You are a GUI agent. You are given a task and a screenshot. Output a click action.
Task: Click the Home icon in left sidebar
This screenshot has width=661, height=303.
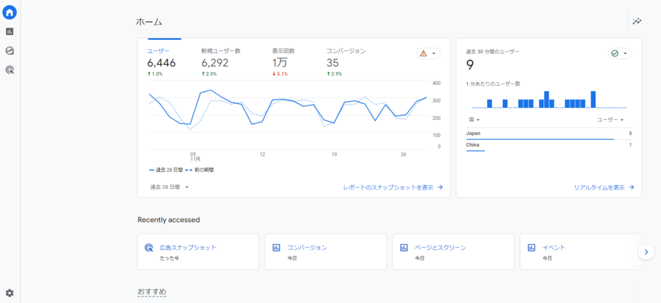coord(10,12)
